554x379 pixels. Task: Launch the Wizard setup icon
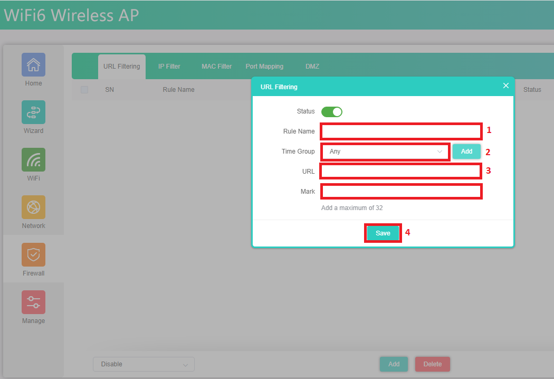click(33, 112)
